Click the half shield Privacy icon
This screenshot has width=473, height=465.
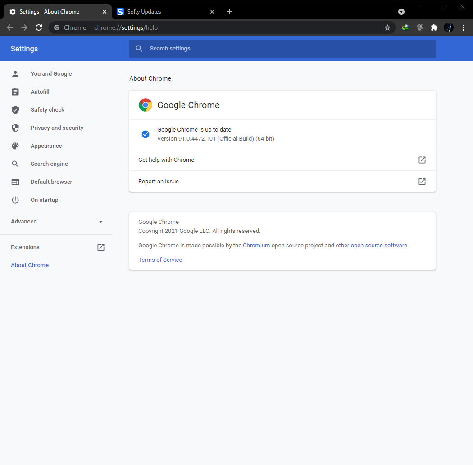(x=15, y=128)
